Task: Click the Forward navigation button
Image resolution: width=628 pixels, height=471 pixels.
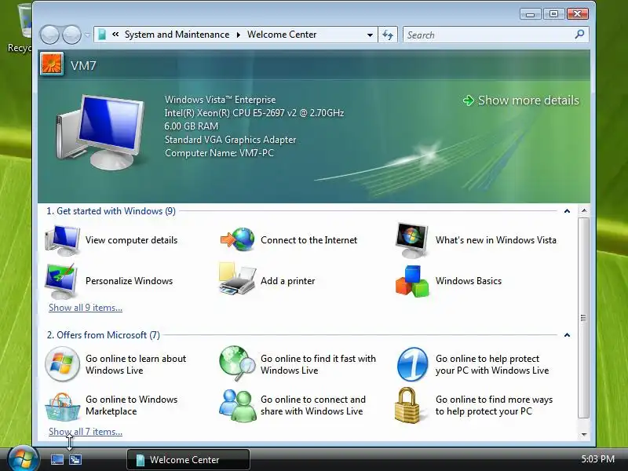Action: (72, 35)
